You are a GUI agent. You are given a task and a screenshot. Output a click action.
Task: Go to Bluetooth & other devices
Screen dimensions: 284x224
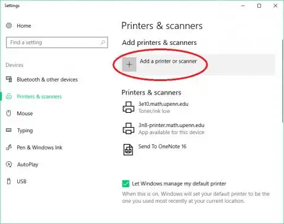point(47,80)
